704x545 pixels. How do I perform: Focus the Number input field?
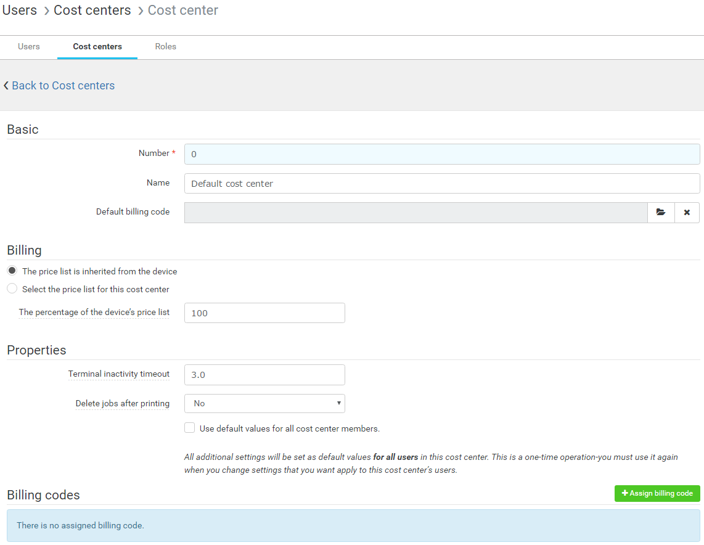click(441, 154)
